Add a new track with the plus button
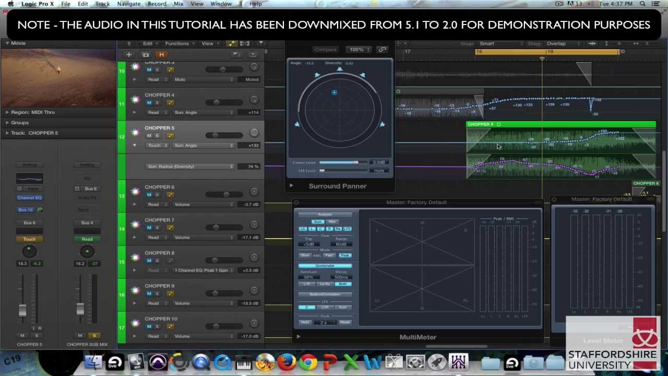Image resolution: width=668 pixels, height=376 pixels. coord(129,54)
